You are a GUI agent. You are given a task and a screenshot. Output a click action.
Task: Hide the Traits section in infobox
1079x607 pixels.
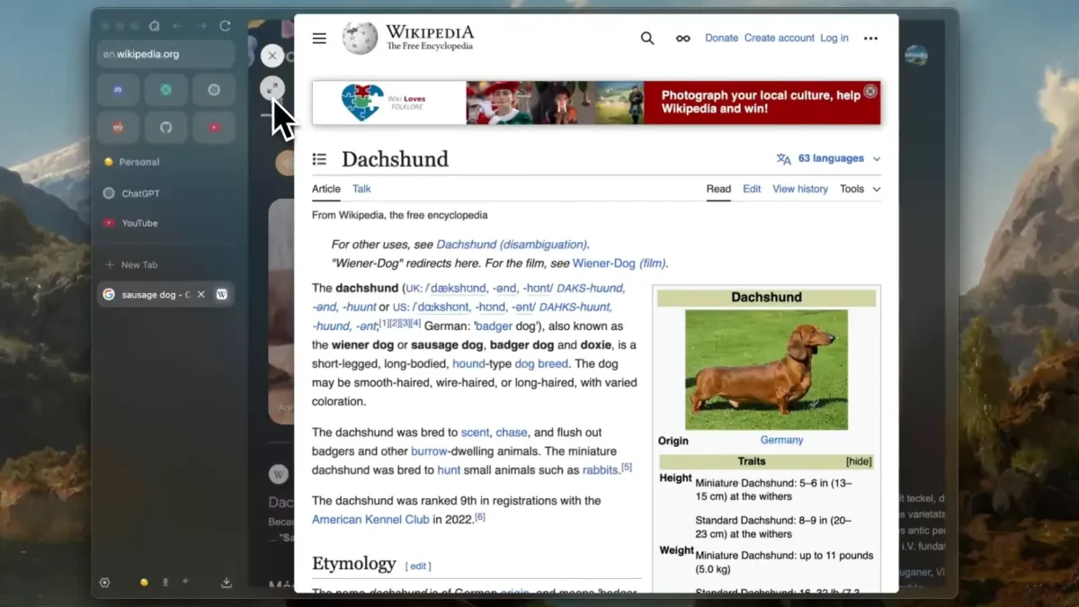[x=859, y=461]
